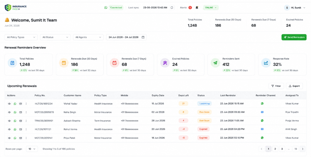311x157 pixels.
Task: Click email channel icon in Riya Tripathi's row
Action: pos(262,112)
